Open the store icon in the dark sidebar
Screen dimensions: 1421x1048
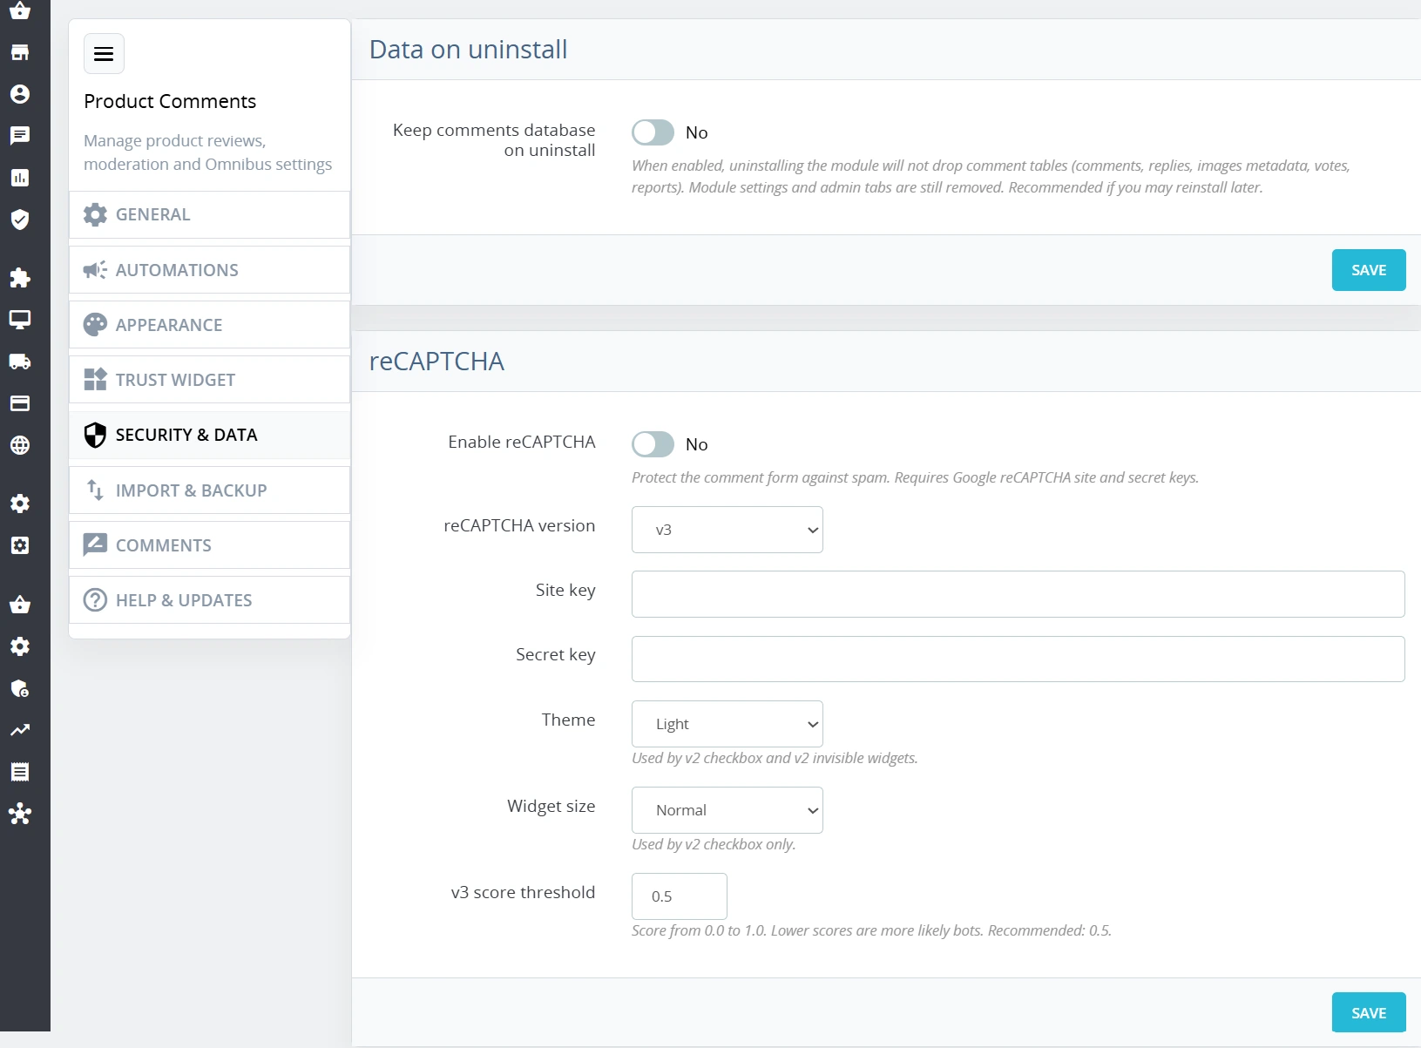(20, 52)
